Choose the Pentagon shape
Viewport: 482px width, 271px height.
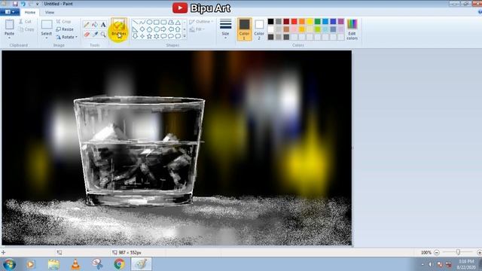point(149,29)
